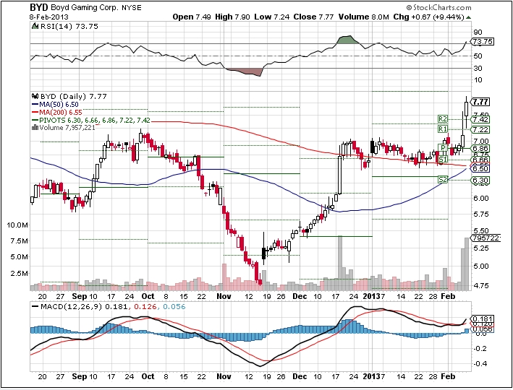Click the BYD ticker symbol title
The image size is (513, 390).
pyautogui.click(x=39, y=7)
